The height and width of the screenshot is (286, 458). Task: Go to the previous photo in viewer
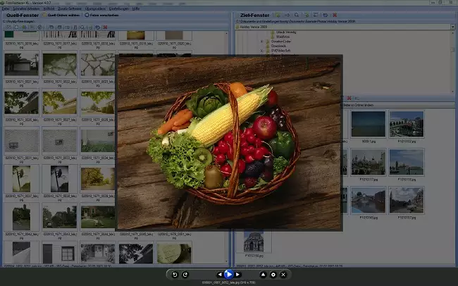(219, 274)
